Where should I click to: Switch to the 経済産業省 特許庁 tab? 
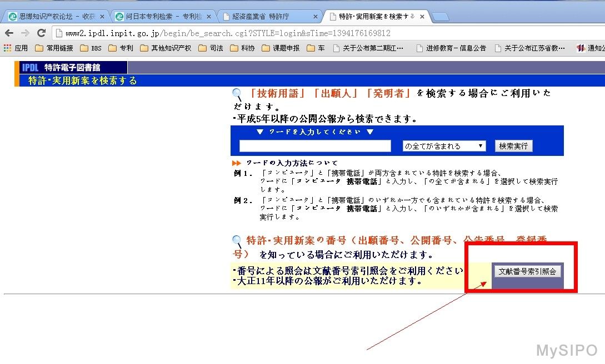pos(269,17)
